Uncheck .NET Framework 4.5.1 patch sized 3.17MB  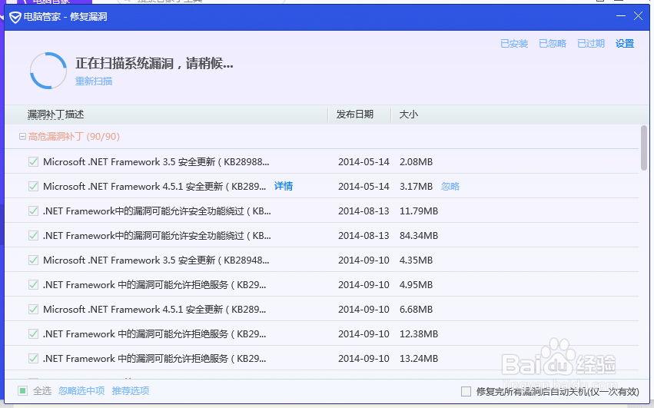point(33,187)
